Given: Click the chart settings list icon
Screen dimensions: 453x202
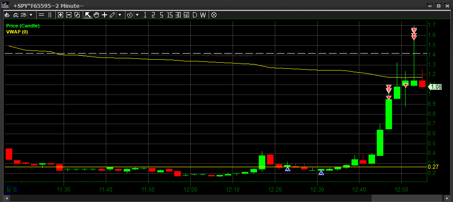Looking at the screenshot, I should coord(24,15).
